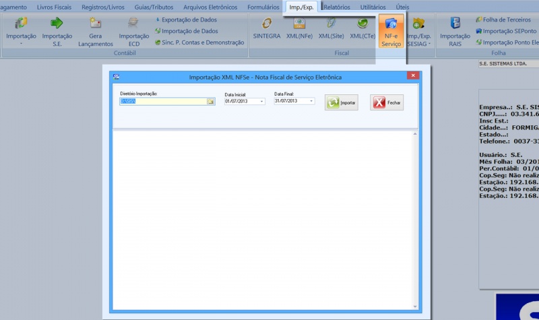Click the XML(CTe) ribbon icon
Viewport: 539px width, 320px height.
(362, 28)
